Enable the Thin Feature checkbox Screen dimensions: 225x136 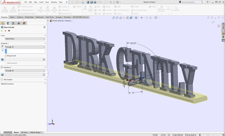[x=2, y=80]
